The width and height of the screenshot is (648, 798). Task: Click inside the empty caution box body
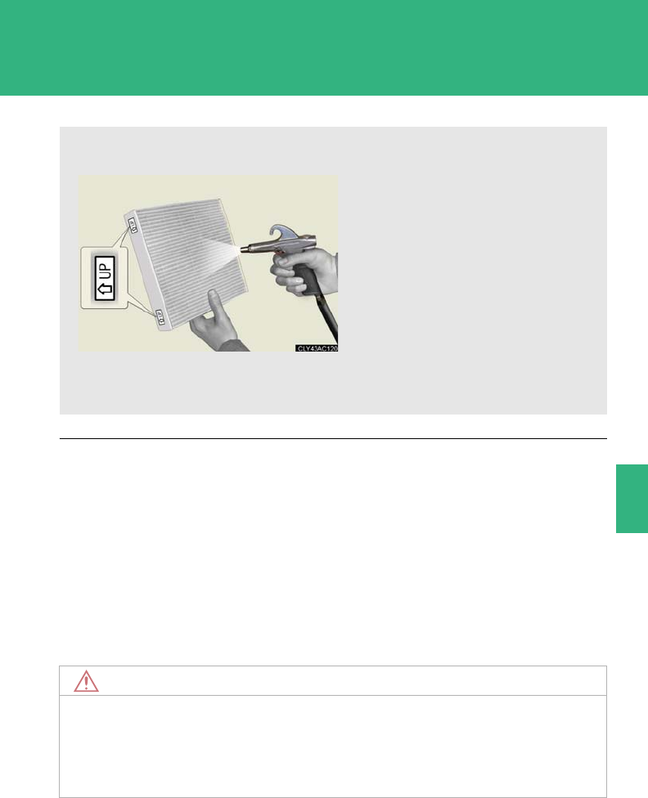(x=333, y=746)
